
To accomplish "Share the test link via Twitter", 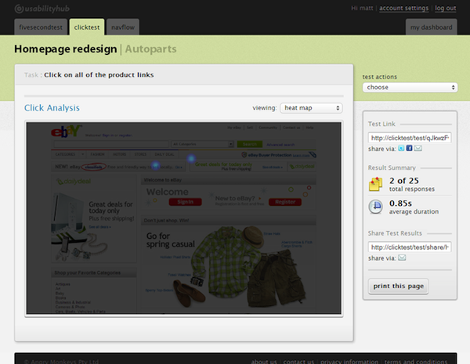I will tap(401, 148).
